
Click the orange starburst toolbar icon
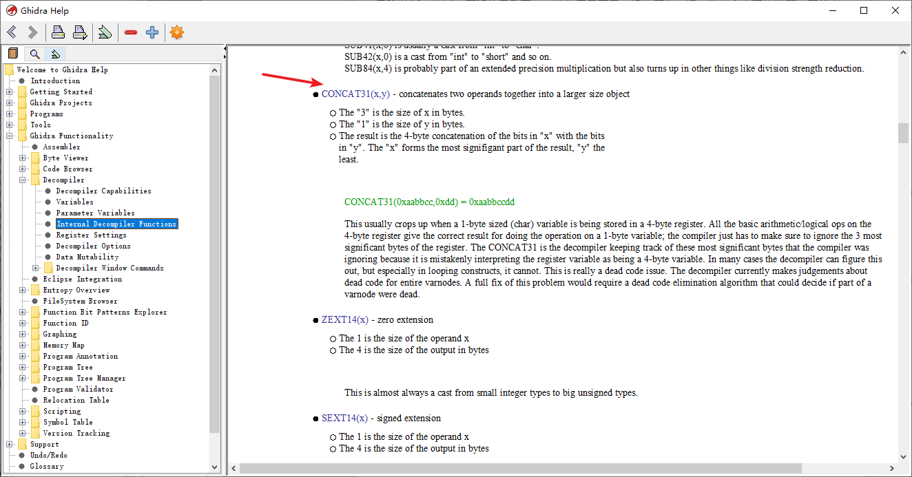tap(177, 32)
